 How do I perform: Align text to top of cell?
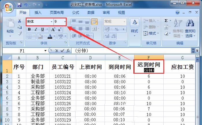click(74, 22)
